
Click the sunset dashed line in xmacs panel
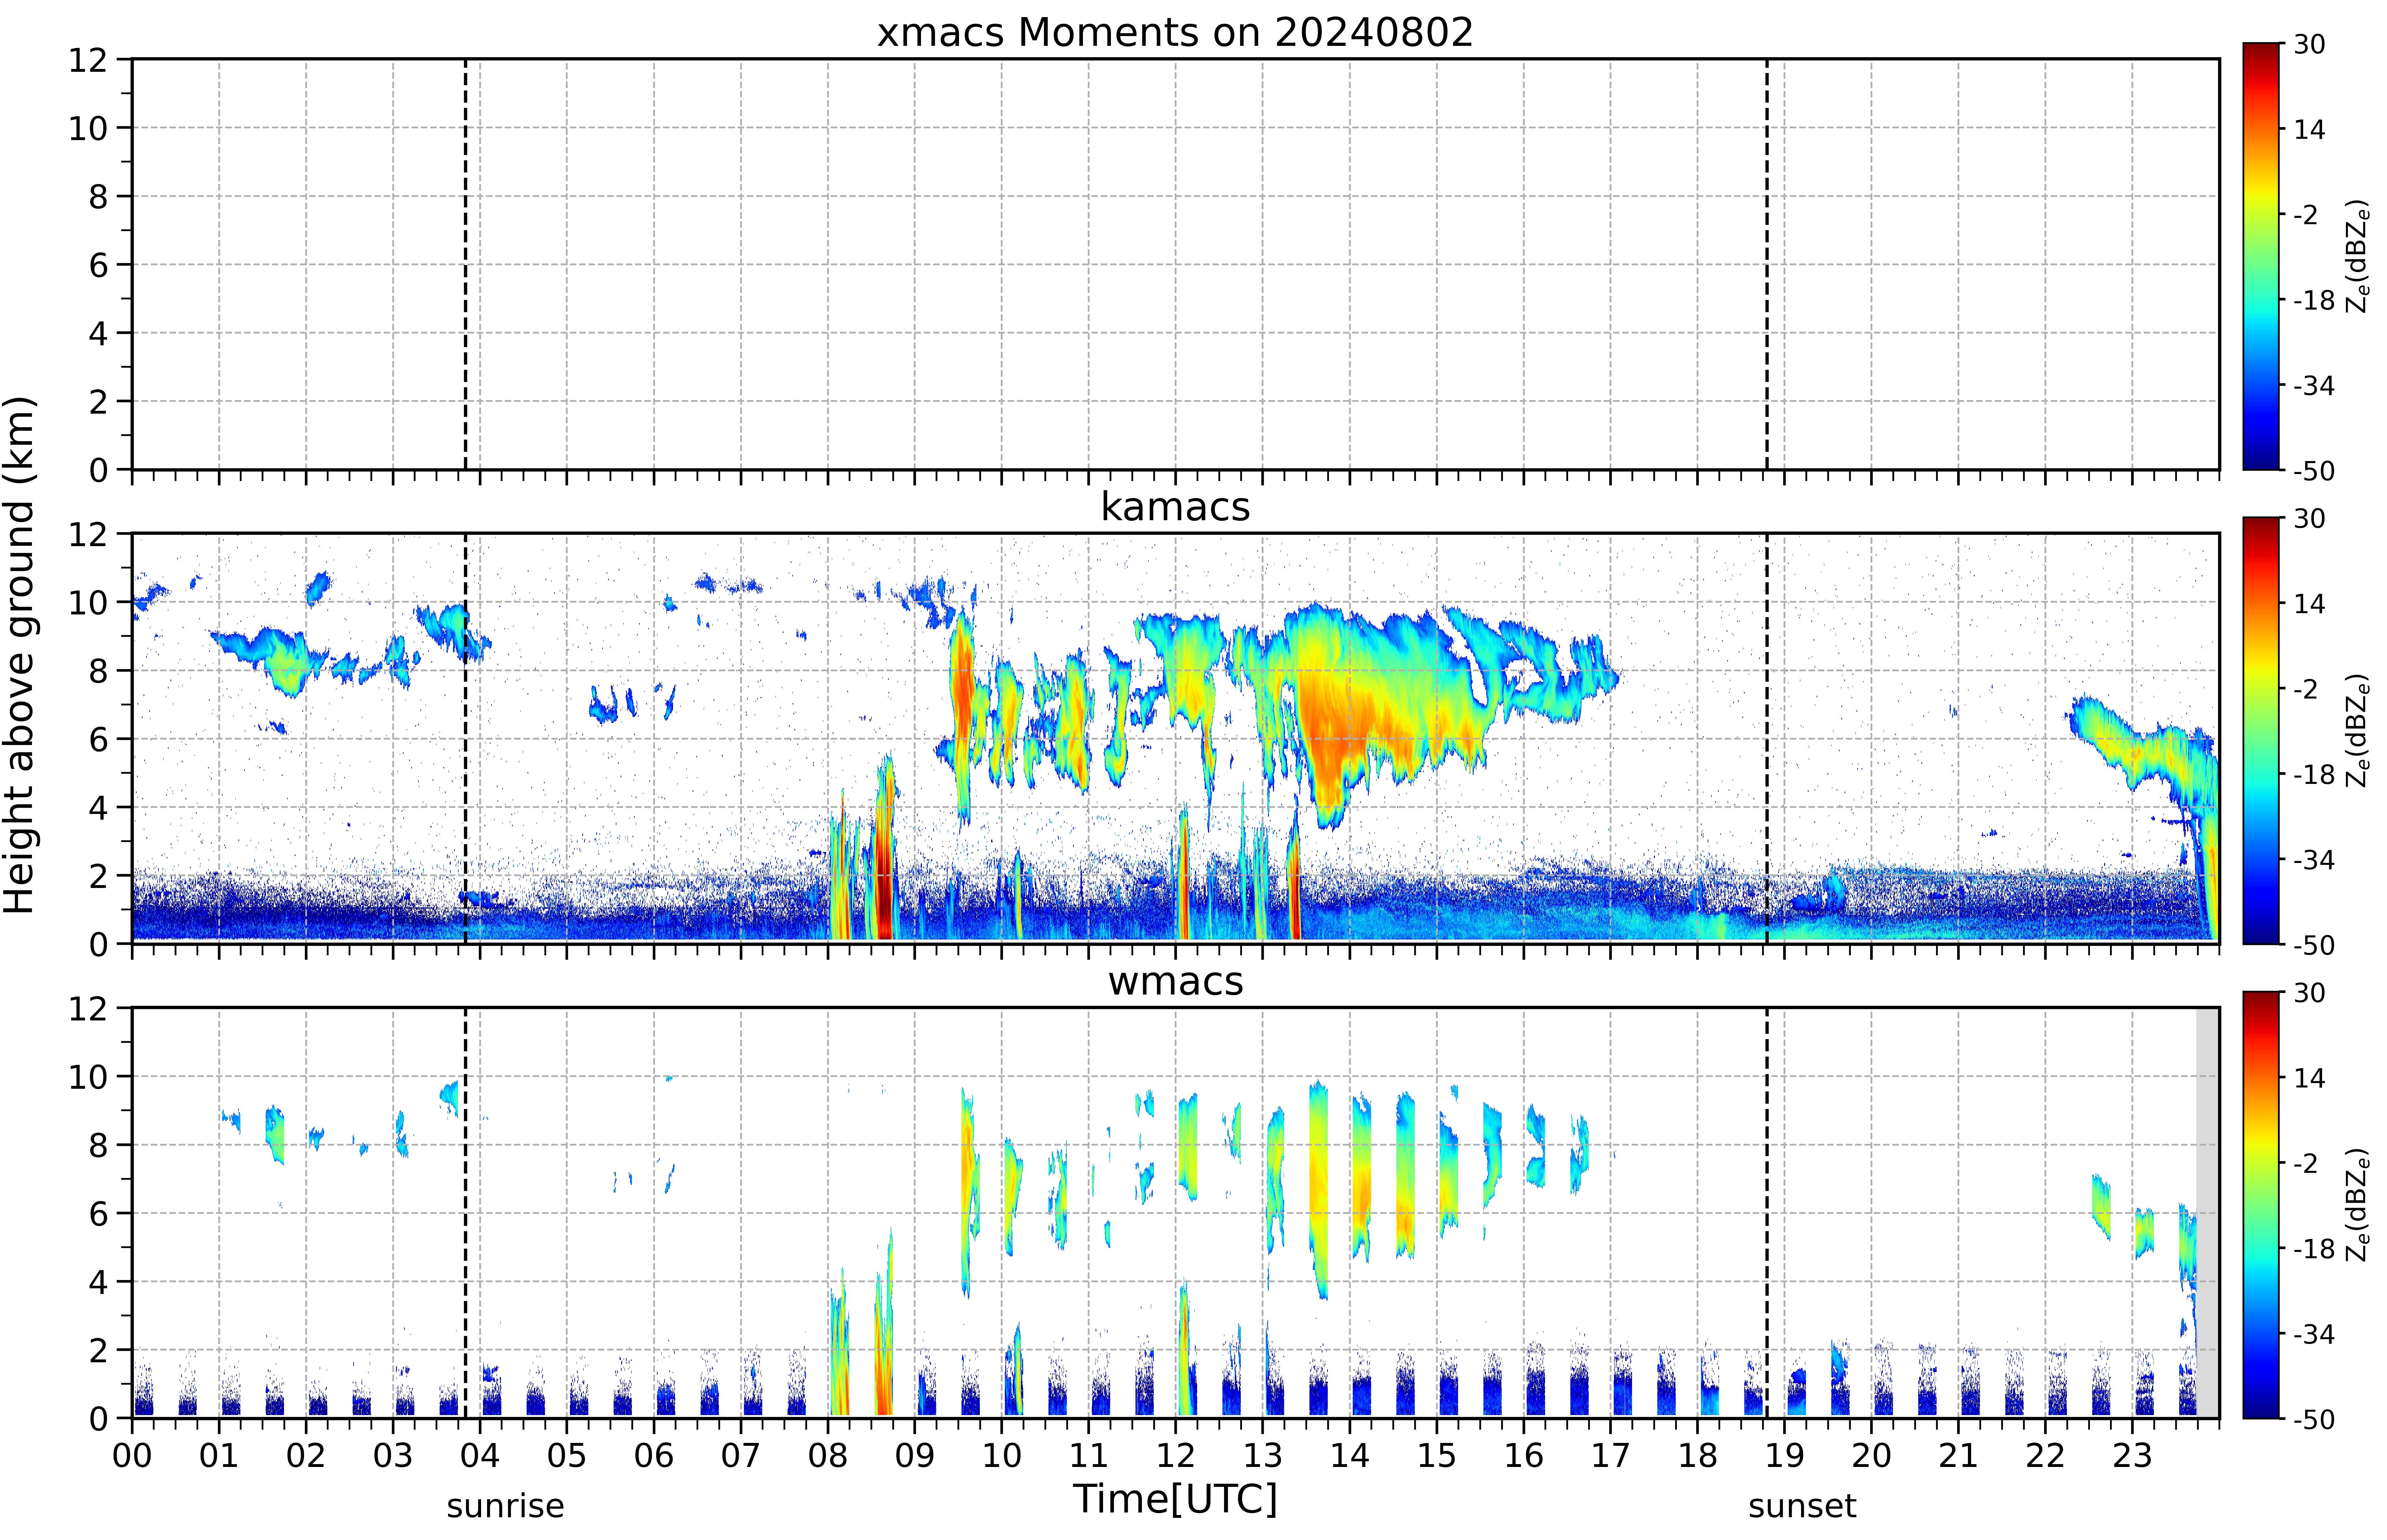1767,264
